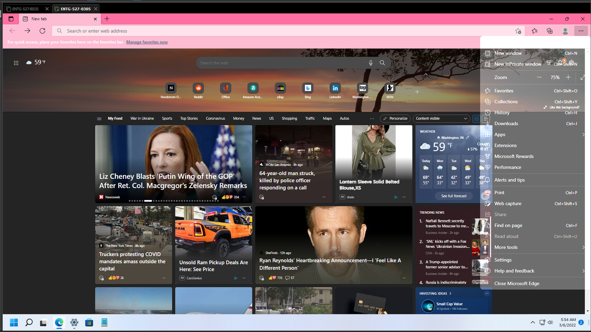The width and height of the screenshot is (591, 332).
Task: Click carousel dots on Liz Cheney card
Action: coord(174,201)
